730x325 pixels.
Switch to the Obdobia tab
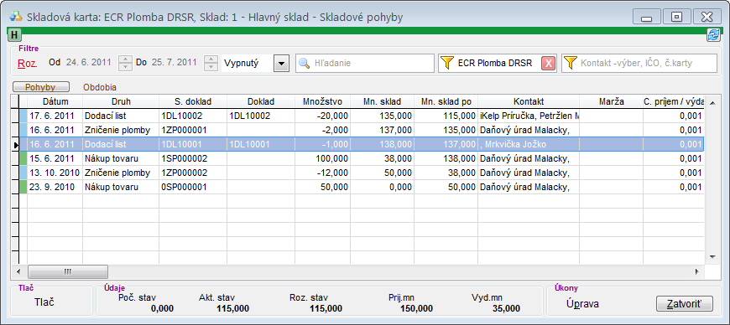(x=100, y=87)
